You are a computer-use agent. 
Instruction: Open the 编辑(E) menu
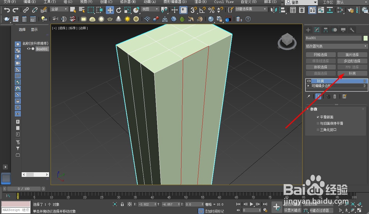click(x=30, y=2)
